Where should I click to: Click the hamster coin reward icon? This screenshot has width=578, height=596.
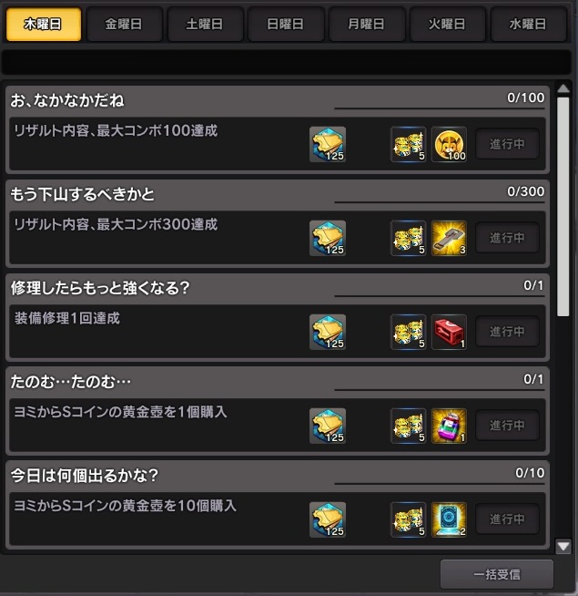pos(449,144)
